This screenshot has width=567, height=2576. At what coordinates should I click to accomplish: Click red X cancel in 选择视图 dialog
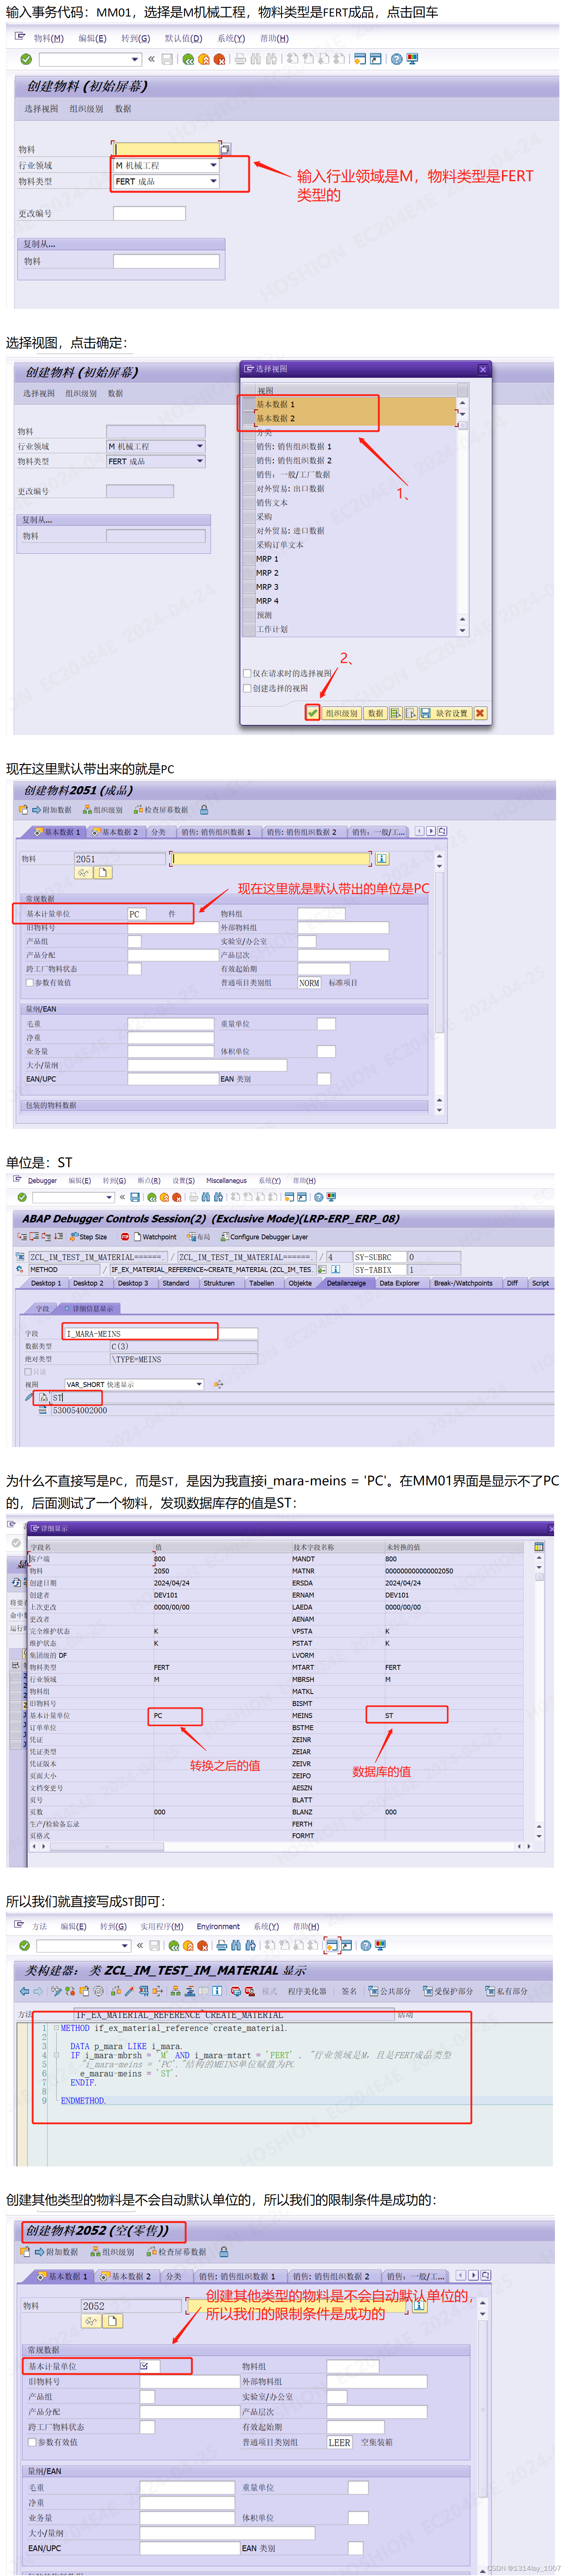(480, 713)
